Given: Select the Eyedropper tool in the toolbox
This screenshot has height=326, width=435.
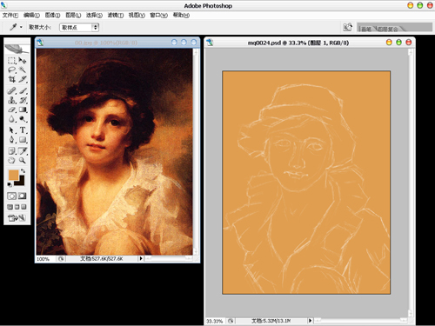Looking at the screenshot, I should pyautogui.click(x=23, y=150).
